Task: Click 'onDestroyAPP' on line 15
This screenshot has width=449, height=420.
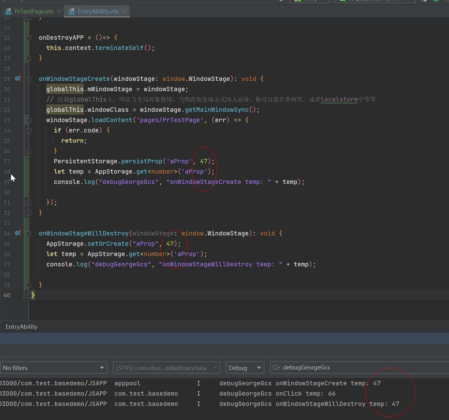Action: point(61,37)
